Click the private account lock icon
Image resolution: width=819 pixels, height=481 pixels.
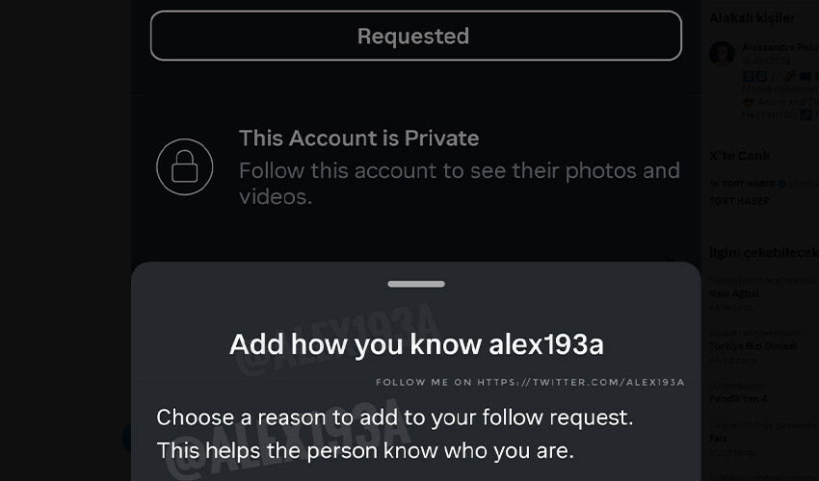pos(184,167)
